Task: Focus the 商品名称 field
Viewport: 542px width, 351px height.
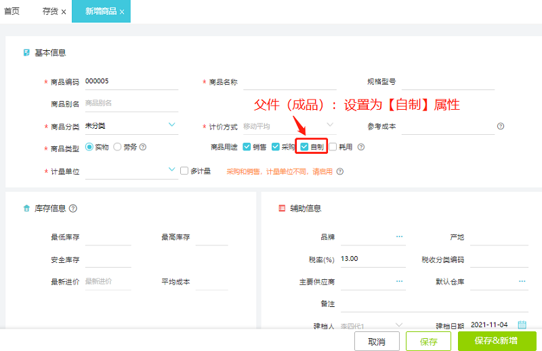Action: [x=290, y=82]
